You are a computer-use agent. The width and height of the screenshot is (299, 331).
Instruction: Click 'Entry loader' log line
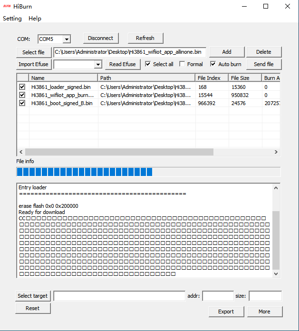point(33,187)
